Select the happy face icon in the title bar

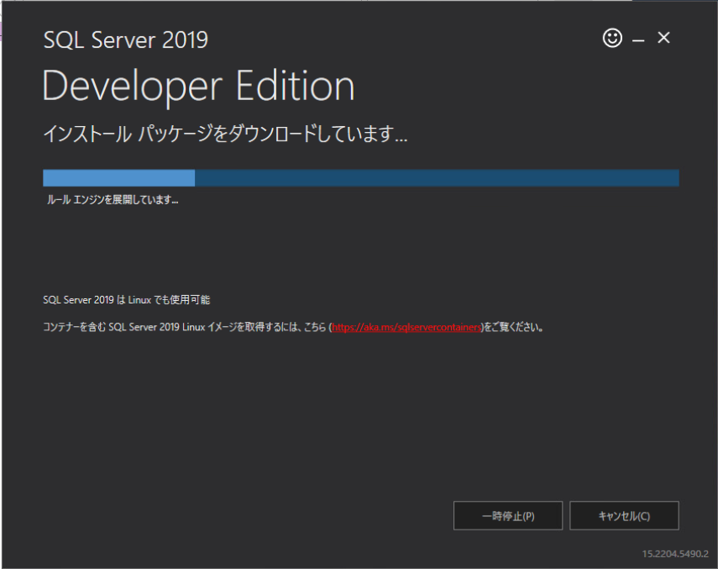(x=612, y=38)
